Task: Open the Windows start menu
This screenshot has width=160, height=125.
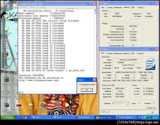Action: [x=8, y=117]
